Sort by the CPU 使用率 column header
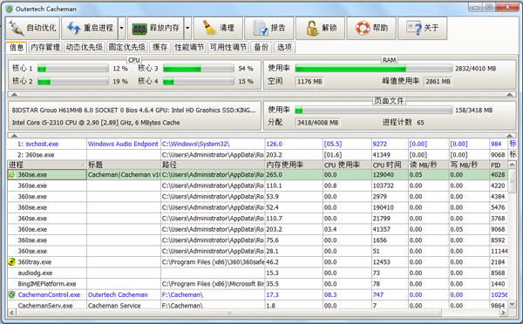This screenshot has width=523, height=324. pos(347,165)
